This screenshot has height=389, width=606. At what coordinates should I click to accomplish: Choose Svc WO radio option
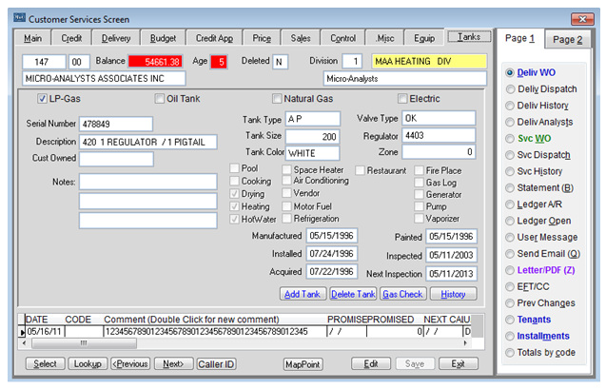[510, 138]
